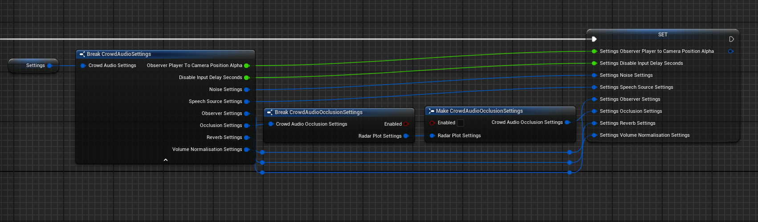Click the Observer Player To Camera Position Alpha output pin

click(x=247, y=66)
